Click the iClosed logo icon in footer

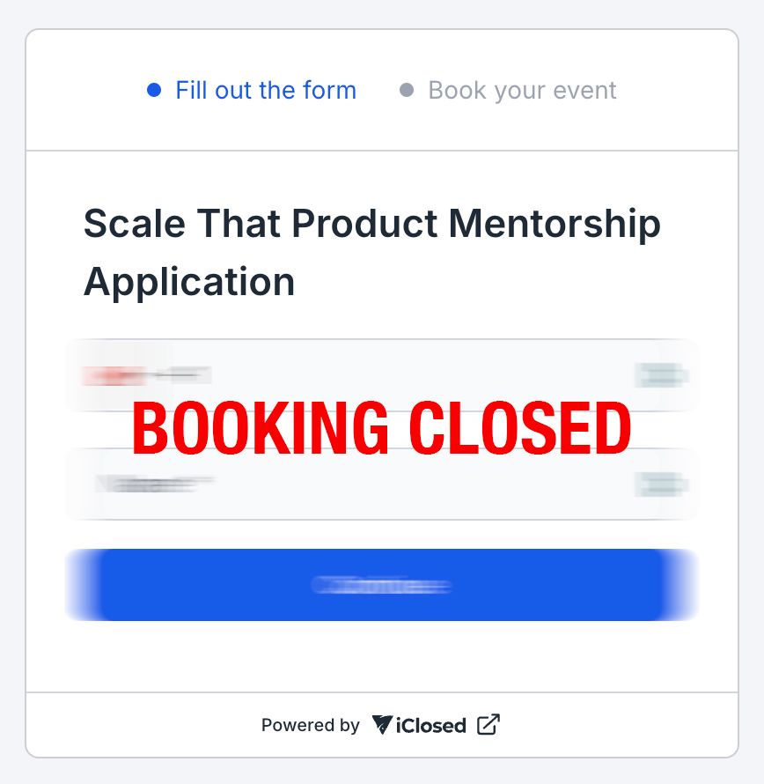point(382,725)
